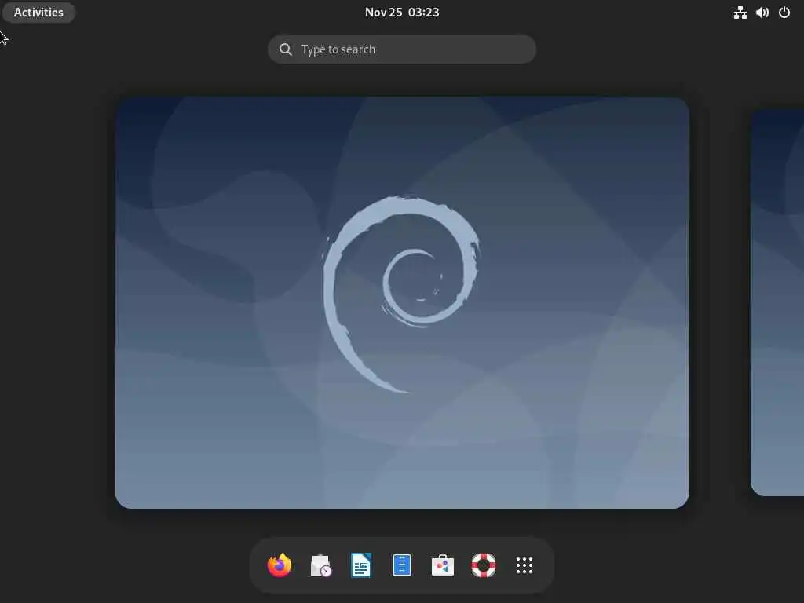The height and width of the screenshot is (603, 804).
Task: Click the Activities button
Action: pyautogui.click(x=38, y=13)
